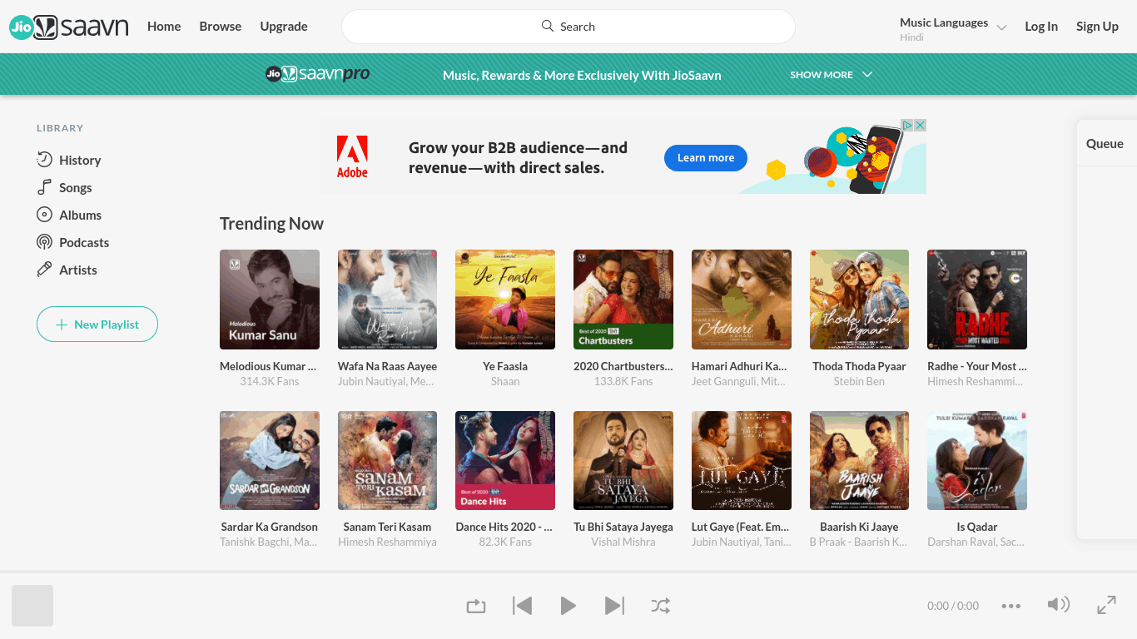
Task: Open the Queue side panel
Action: [x=1105, y=143]
